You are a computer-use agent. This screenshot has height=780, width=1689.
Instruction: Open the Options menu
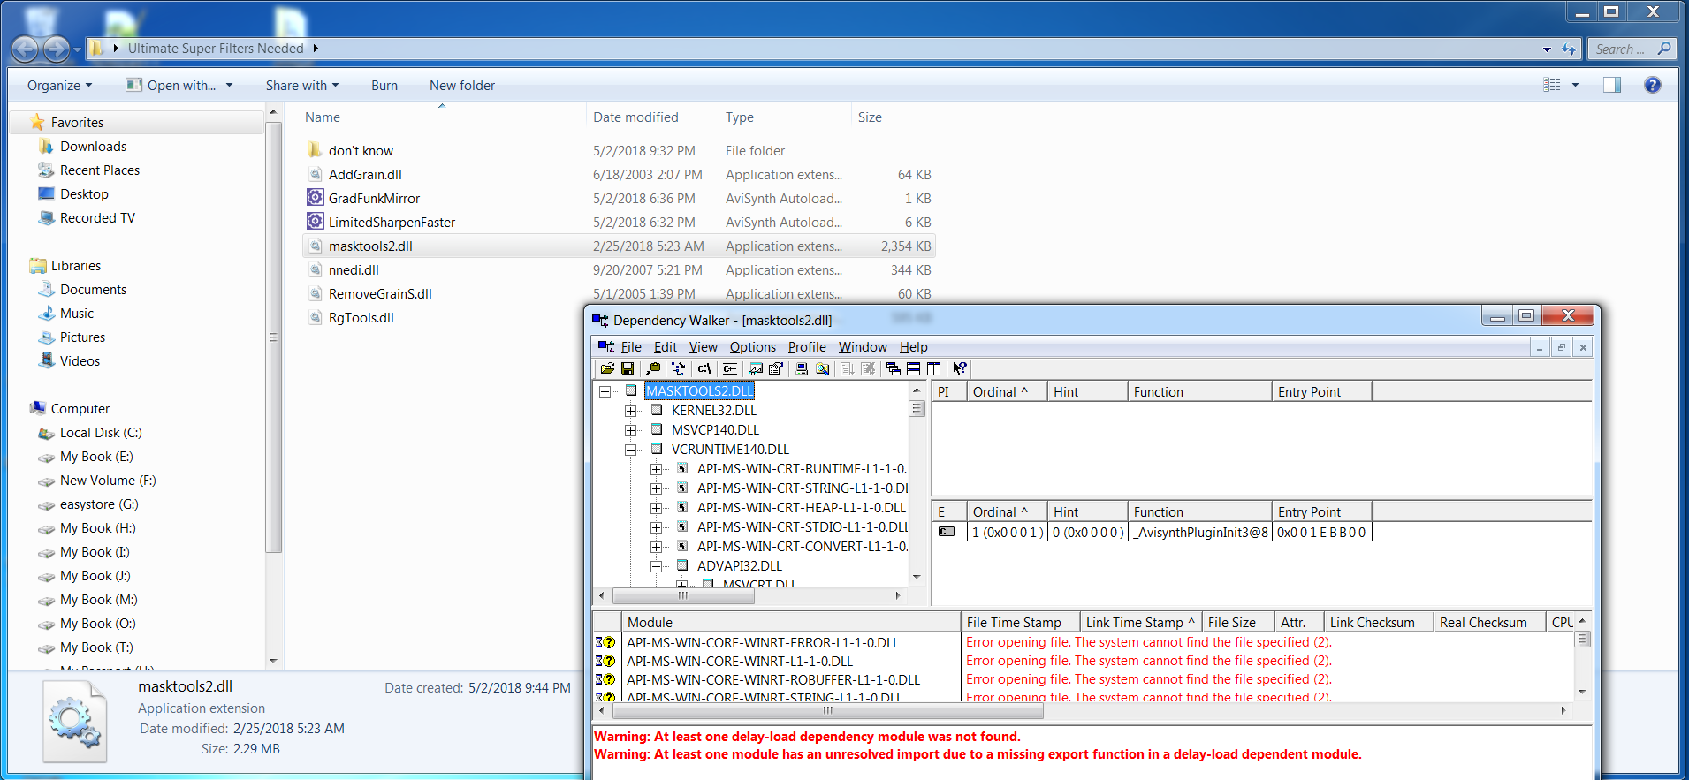(753, 347)
